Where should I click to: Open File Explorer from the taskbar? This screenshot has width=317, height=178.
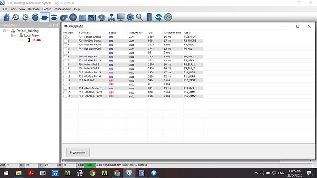18,173
